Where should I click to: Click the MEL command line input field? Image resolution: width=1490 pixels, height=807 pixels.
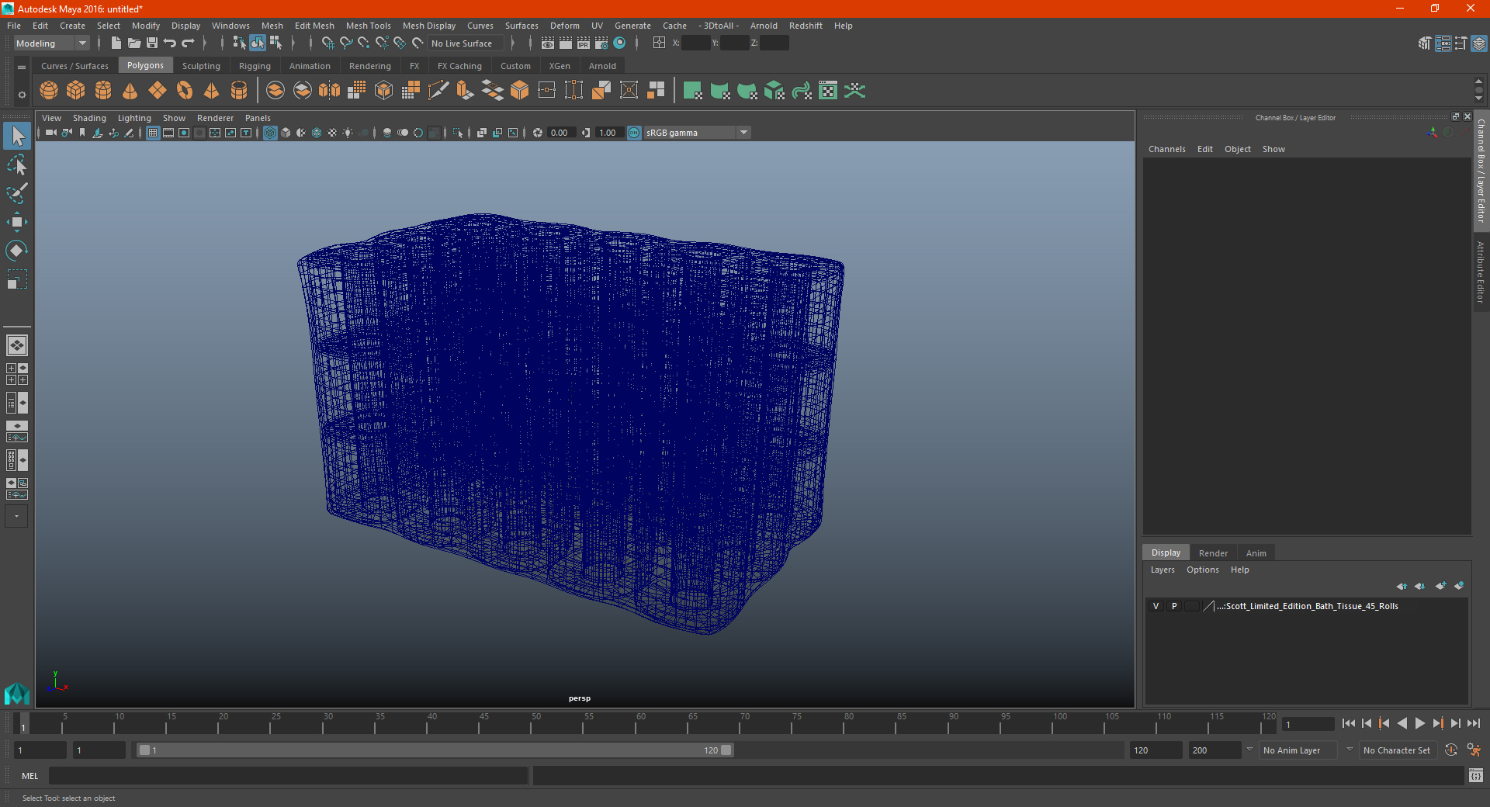289,776
